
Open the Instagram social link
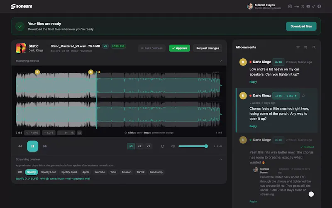point(290,6)
